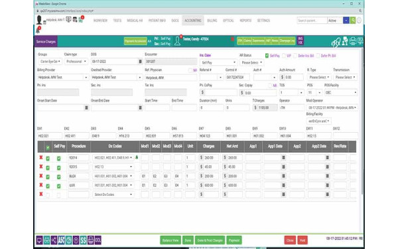Uncheck the Self Pay box for BLEX row

(x=58, y=177)
